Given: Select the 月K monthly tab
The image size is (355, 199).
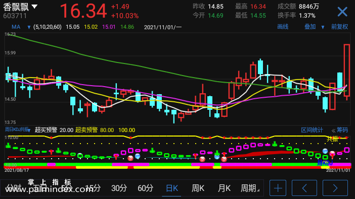Looking at the screenshot, I should click(224, 188).
